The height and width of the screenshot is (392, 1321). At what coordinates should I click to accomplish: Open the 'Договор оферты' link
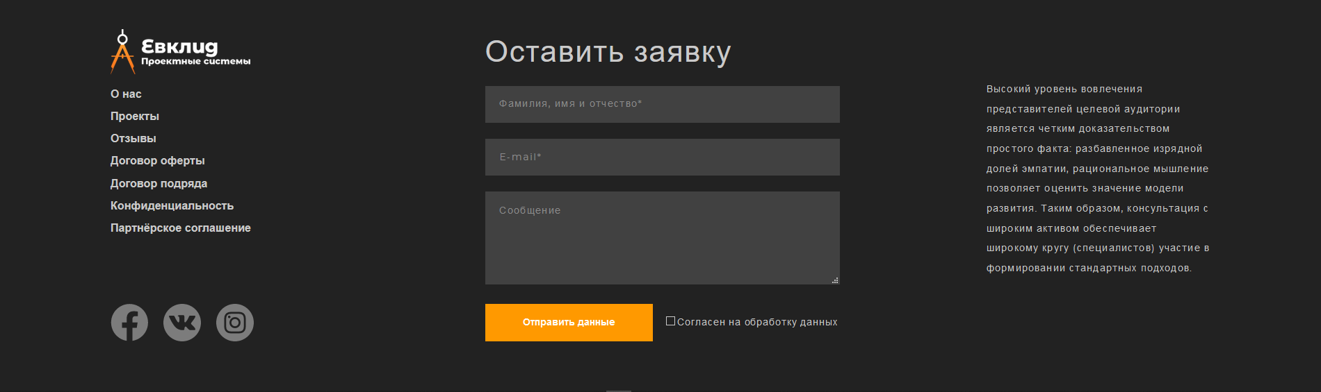[x=158, y=160]
